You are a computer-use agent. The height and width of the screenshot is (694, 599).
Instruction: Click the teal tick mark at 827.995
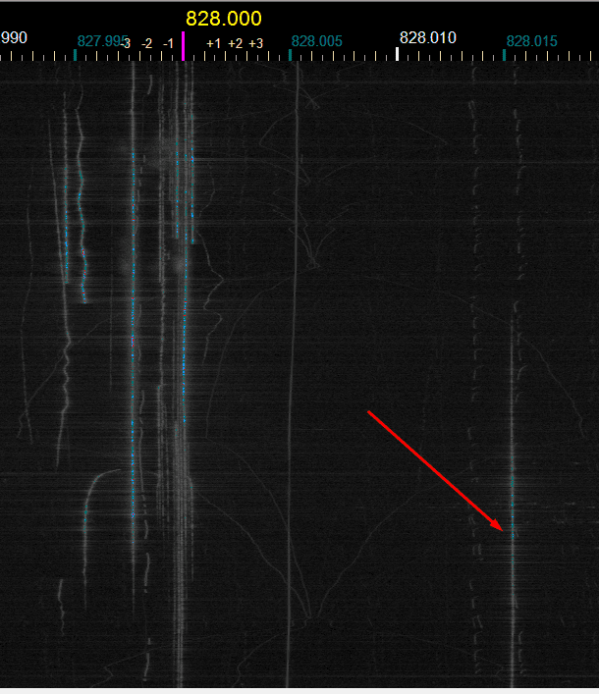[x=76, y=55]
